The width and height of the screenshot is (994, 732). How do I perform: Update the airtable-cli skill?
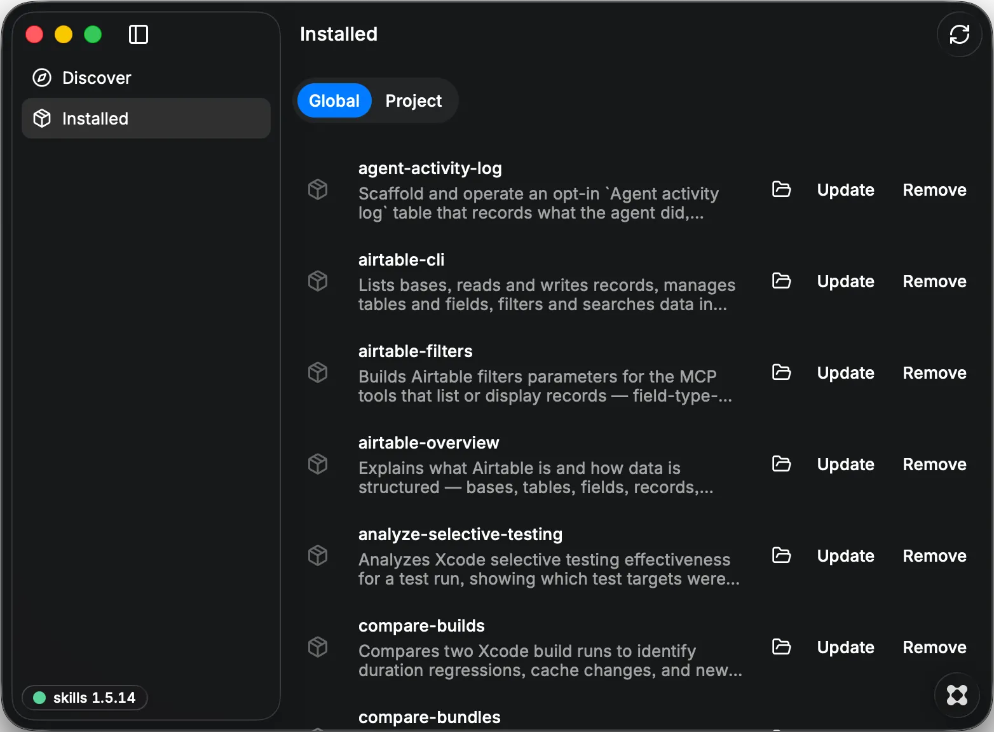(x=845, y=281)
